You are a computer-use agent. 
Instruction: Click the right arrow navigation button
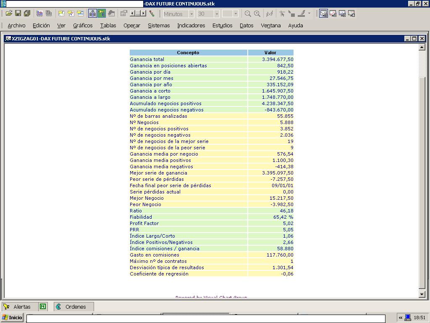coord(144,13)
